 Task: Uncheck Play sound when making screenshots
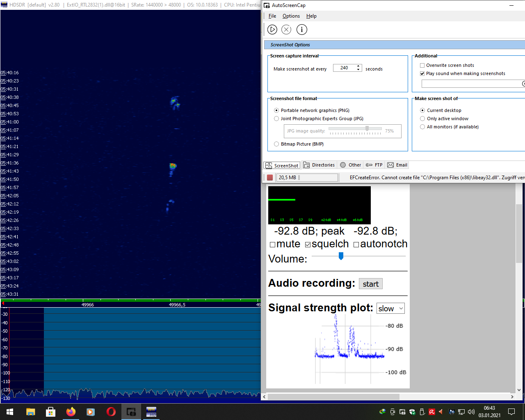[422, 73]
